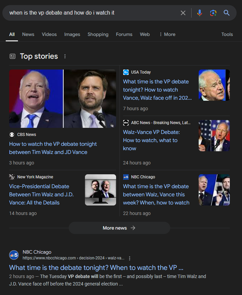The width and height of the screenshot is (242, 295).
Task: Open CBS News 'How to watch the VP debate tonight' story
Action: 53,148
